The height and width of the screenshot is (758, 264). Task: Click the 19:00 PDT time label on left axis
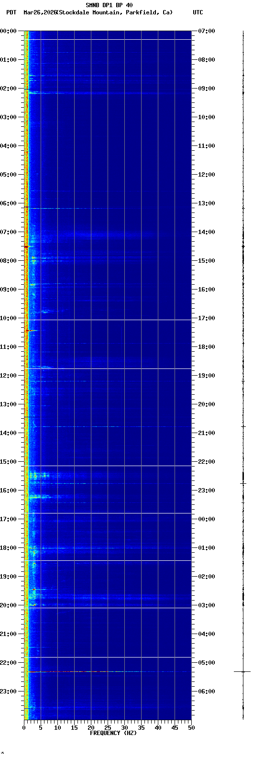(x=8, y=576)
